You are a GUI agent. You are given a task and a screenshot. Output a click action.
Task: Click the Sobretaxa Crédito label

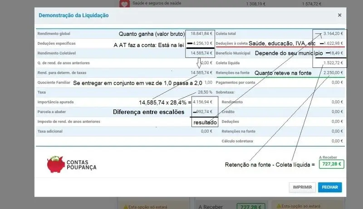[x=228, y=112]
